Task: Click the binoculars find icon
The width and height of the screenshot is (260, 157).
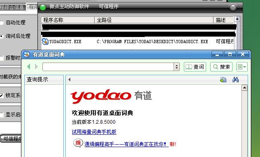Action: tap(235, 80)
